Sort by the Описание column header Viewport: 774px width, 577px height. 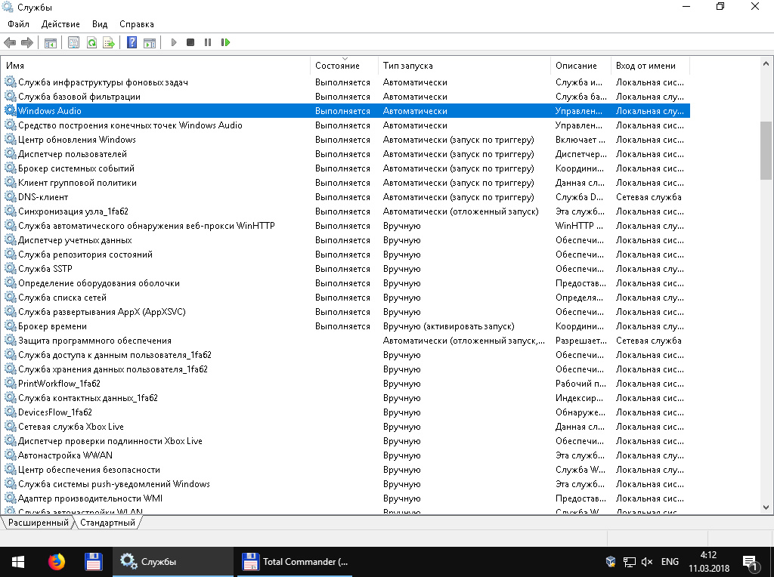tap(581, 66)
